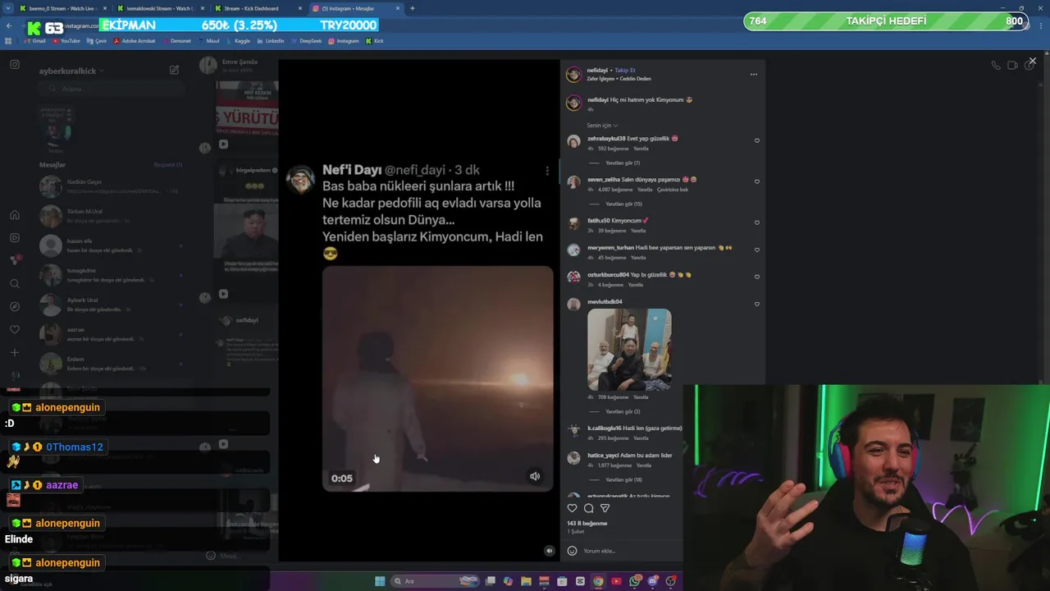Expand Yanıtları gör (7) replies
This screenshot has width=1050, height=591.
pos(622,163)
